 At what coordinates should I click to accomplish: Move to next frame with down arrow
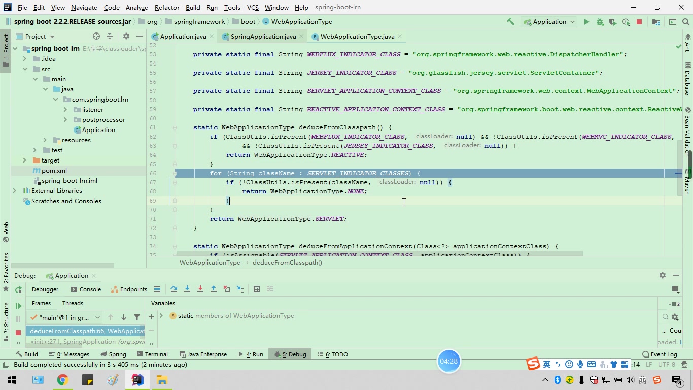coord(124,317)
